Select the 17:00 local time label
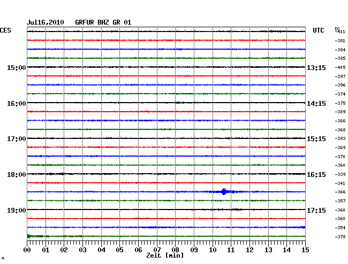Screen dimensions: 348x264 tap(17, 139)
